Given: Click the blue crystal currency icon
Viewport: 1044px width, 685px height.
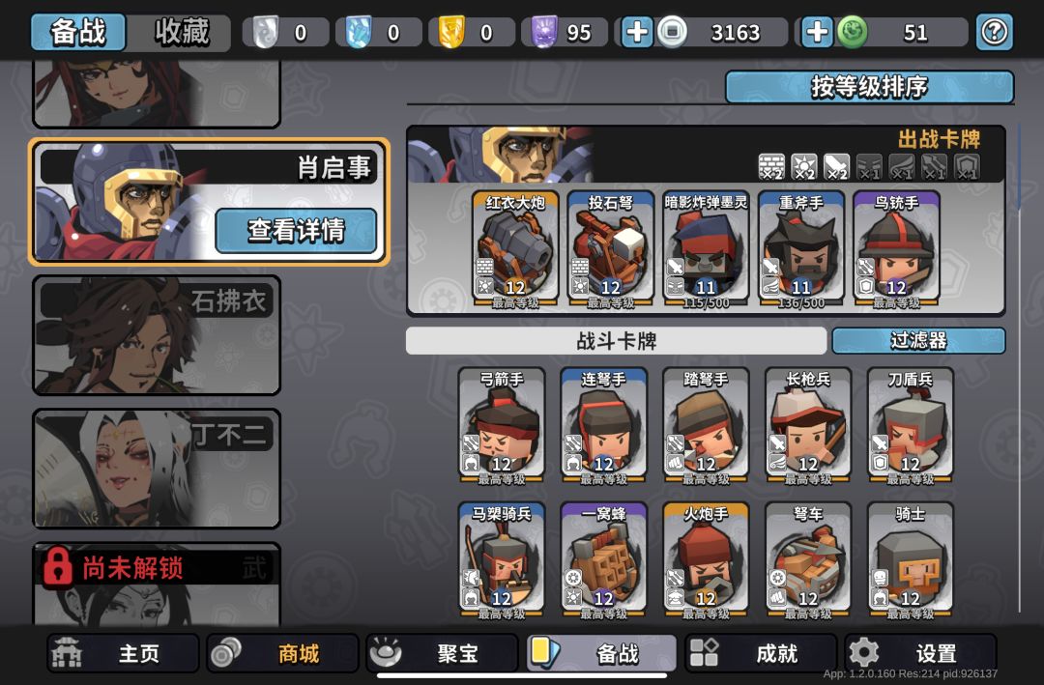Looking at the screenshot, I should point(359,32).
